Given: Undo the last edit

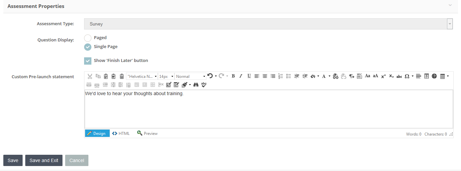Looking at the screenshot, I should click(210, 76).
